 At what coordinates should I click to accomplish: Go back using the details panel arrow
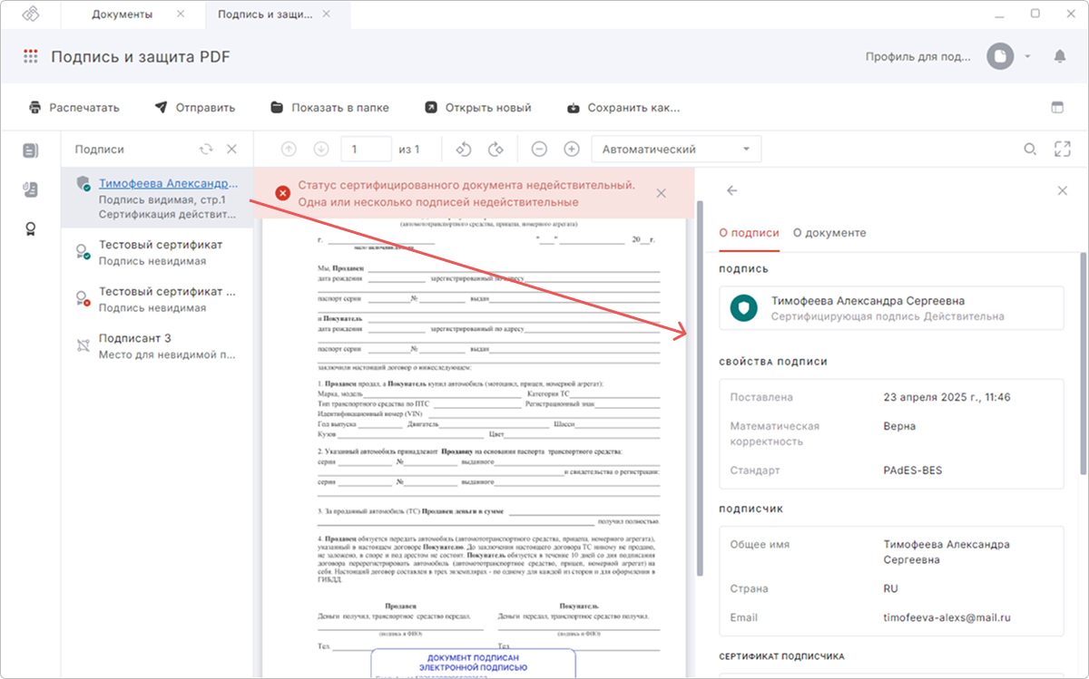pos(732,190)
